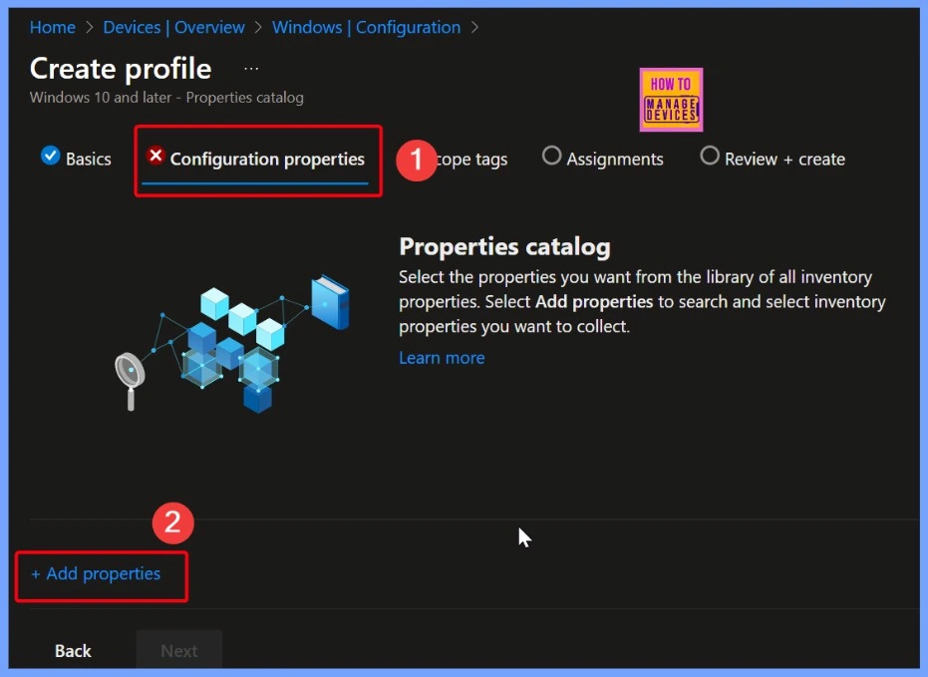Click the Create profile title
The height and width of the screenshot is (677, 928).
(x=121, y=69)
